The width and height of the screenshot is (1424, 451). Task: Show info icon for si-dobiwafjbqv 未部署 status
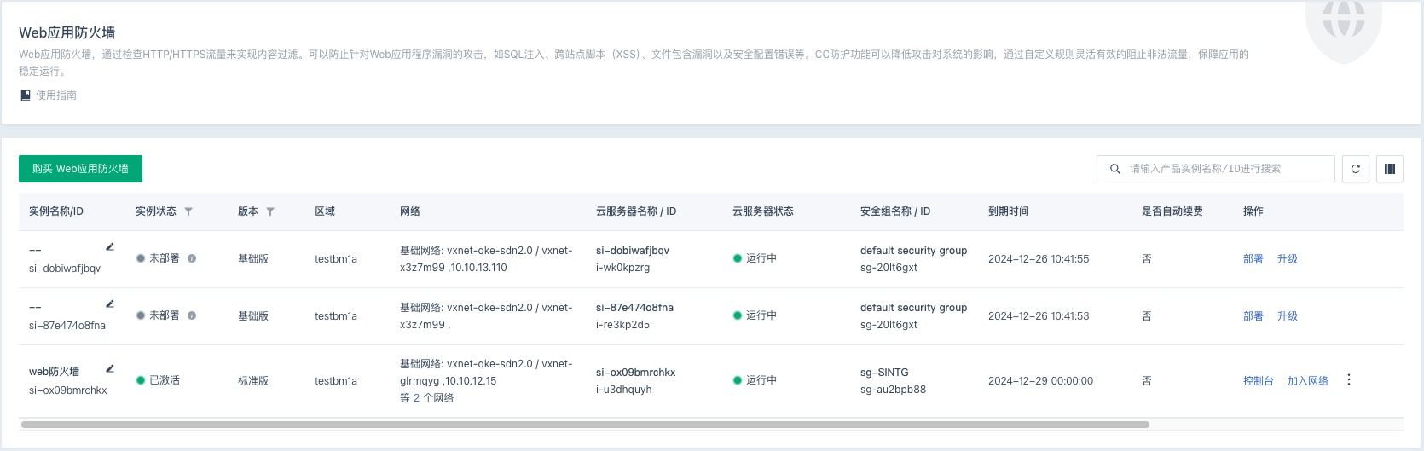192,258
